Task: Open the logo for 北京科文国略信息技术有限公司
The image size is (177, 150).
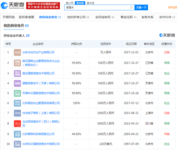Action: (x=17, y=144)
